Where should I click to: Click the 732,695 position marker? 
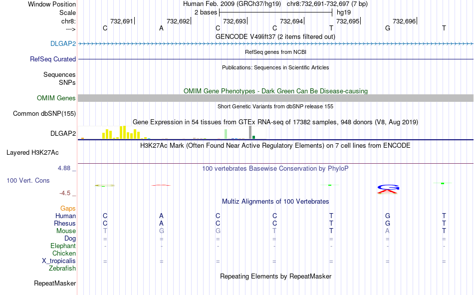coord(348,21)
